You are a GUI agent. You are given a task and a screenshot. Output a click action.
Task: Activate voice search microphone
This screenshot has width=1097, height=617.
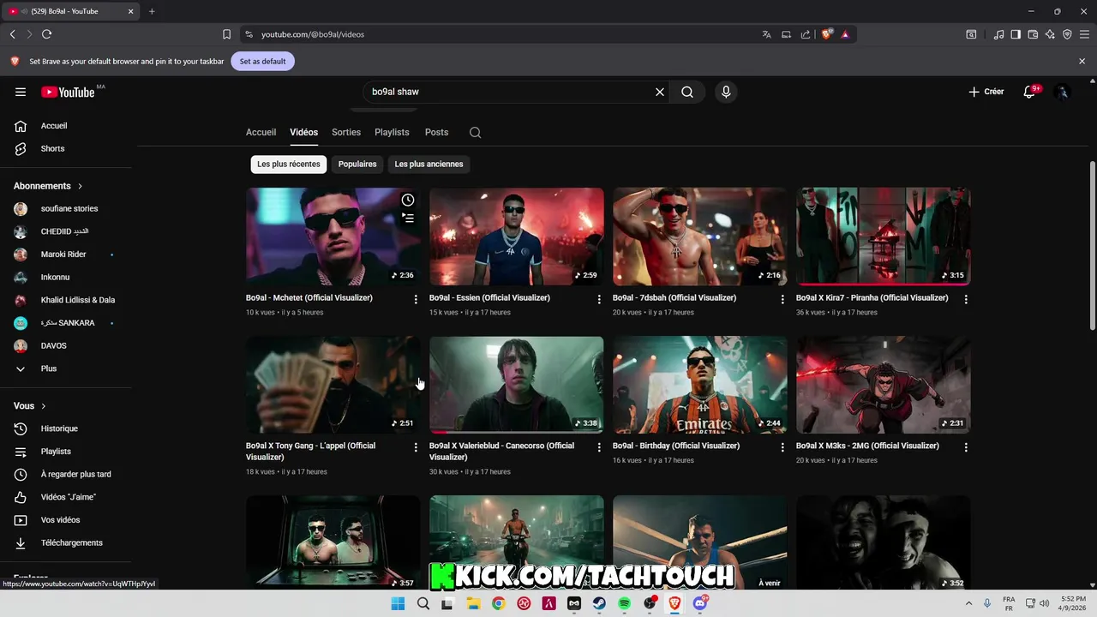(726, 92)
